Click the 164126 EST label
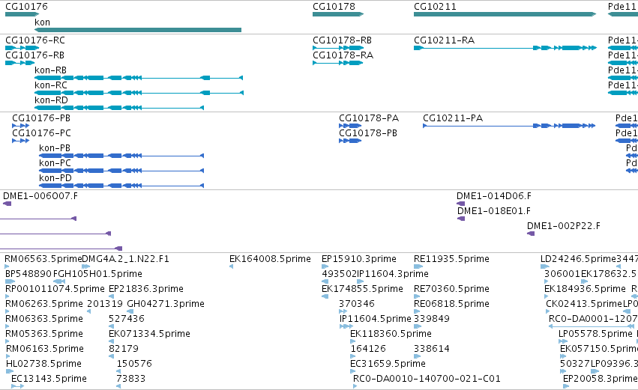638x390 pixels. pyautogui.click(x=368, y=349)
